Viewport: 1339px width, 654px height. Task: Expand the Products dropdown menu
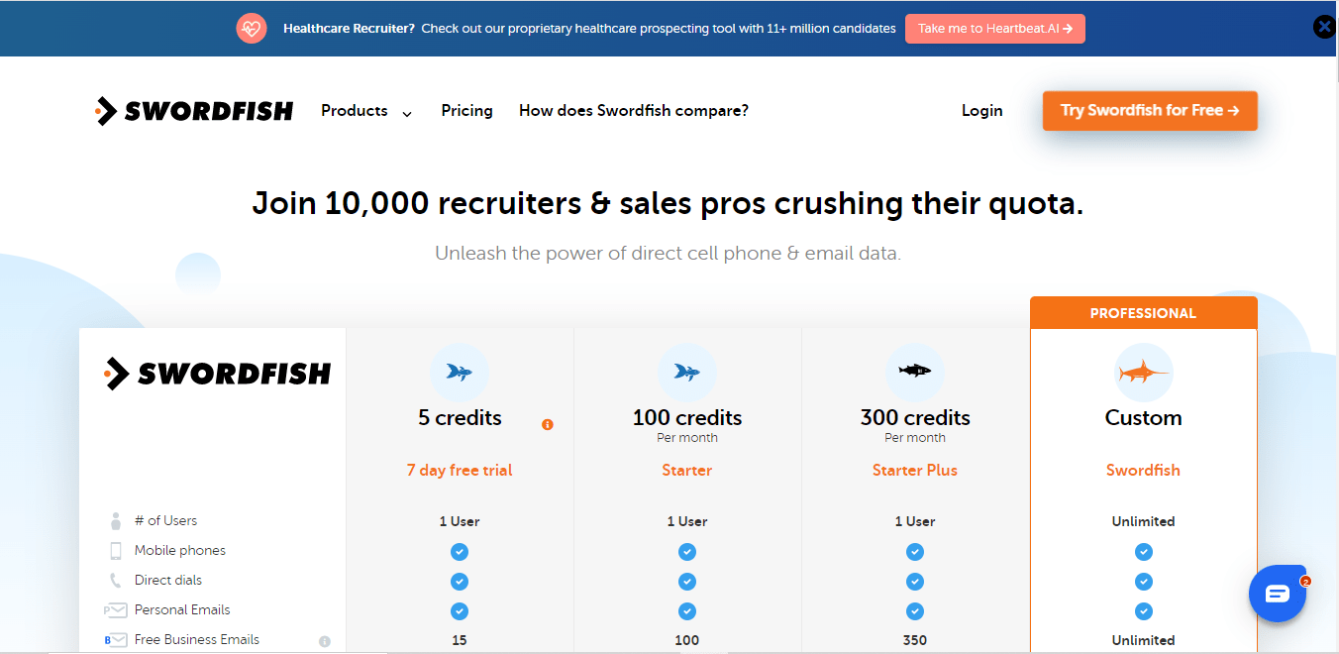coord(355,111)
